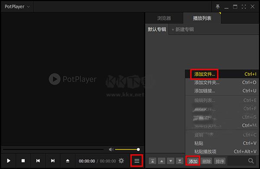Choose 添加文件... from the menu
This screenshot has height=169, width=260.
click(222, 74)
